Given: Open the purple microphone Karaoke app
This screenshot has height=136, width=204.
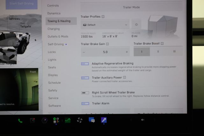Looking at the screenshot, I should [104, 120].
